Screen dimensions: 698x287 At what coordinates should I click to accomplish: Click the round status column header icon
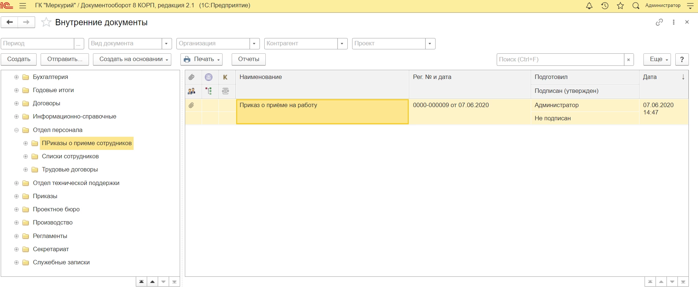pyautogui.click(x=209, y=77)
